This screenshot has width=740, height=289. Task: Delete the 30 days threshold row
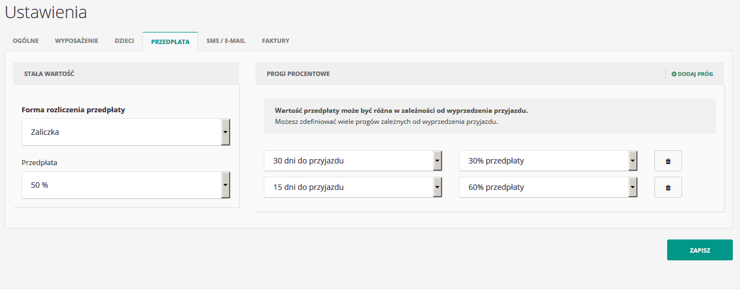pos(668,161)
